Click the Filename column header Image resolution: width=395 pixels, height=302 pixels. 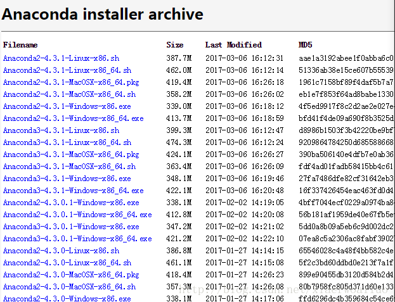pyautogui.click(x=20, y=45)
